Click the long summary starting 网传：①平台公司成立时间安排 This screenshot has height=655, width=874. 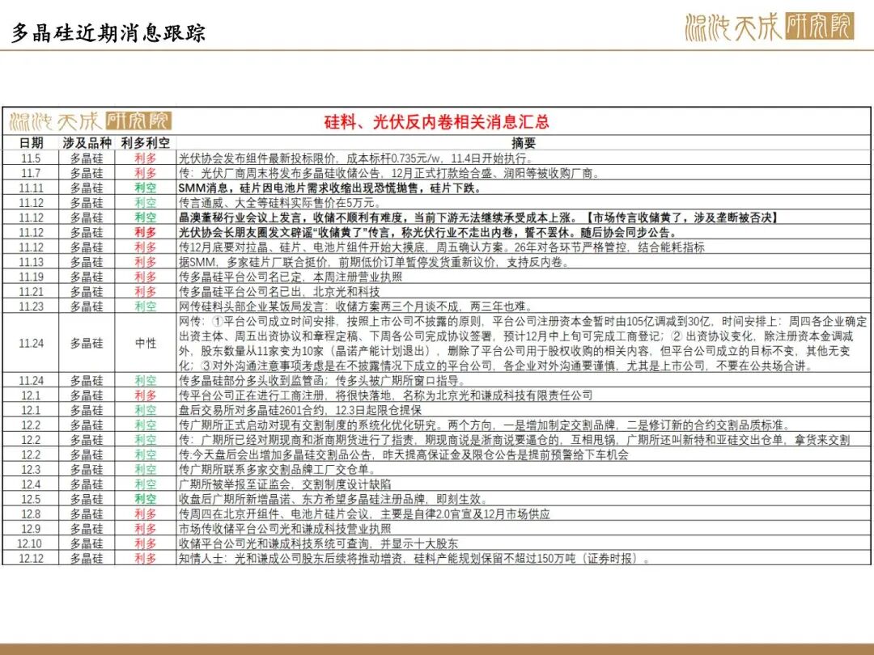tap(523, 344)
